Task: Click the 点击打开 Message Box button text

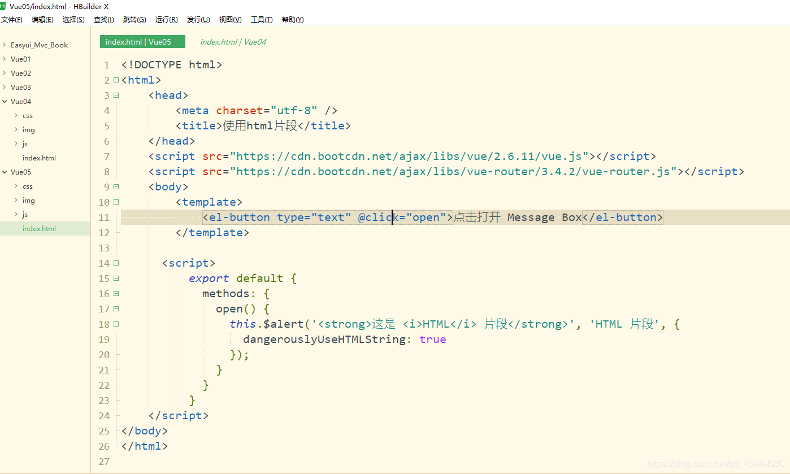Action: (518, 218)
